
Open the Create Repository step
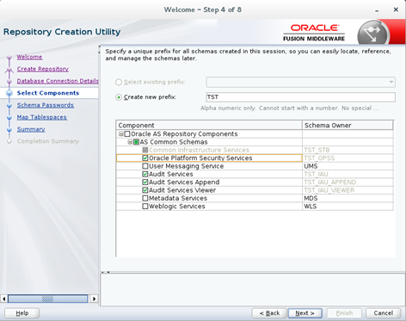43,69
